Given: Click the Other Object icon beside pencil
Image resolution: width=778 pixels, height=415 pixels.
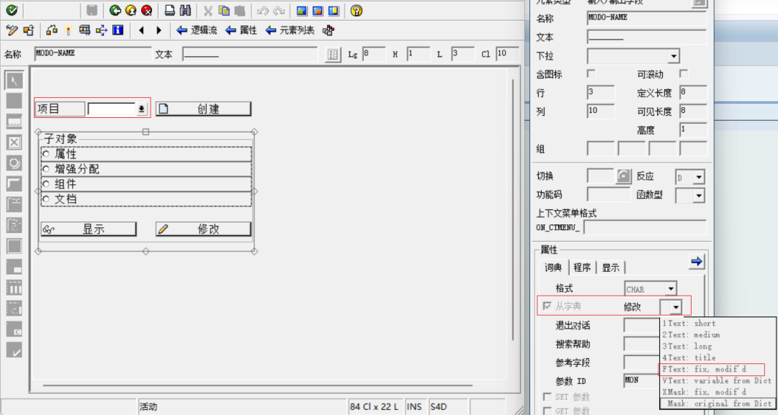Looking at the screenshot, I should tap(29, 30).
